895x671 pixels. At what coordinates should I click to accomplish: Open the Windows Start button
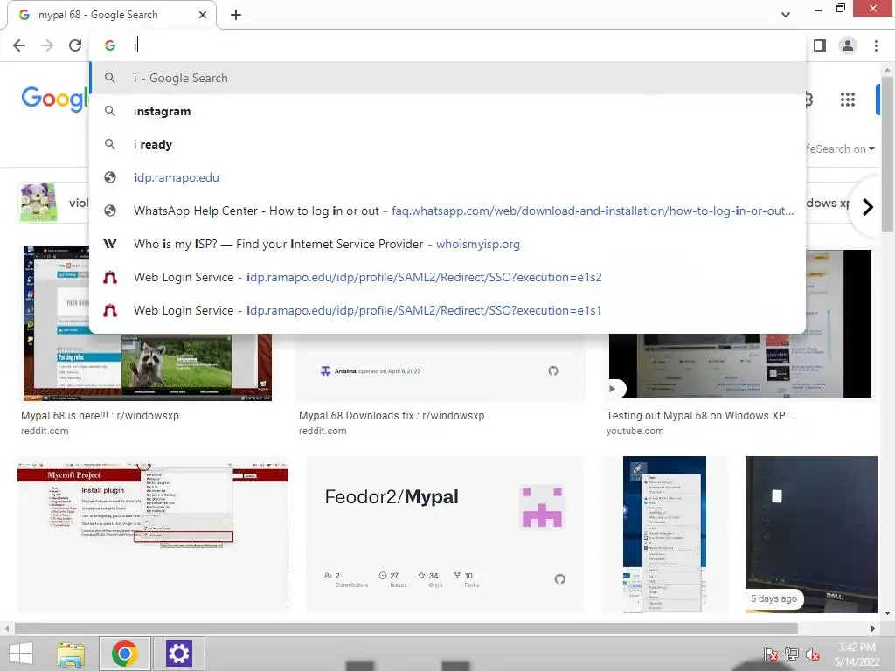coord(21,654)
